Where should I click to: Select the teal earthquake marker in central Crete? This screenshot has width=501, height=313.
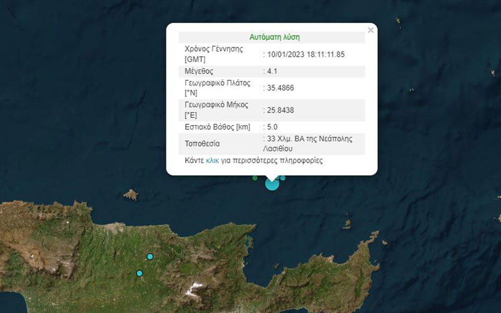(150, 256)
